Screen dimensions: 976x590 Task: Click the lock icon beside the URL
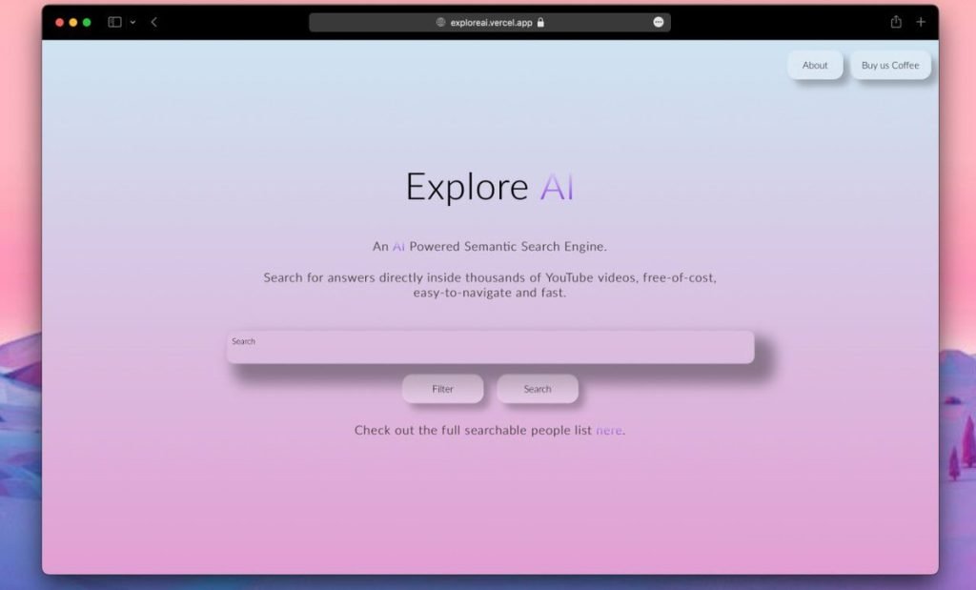(x=541, y=22)
